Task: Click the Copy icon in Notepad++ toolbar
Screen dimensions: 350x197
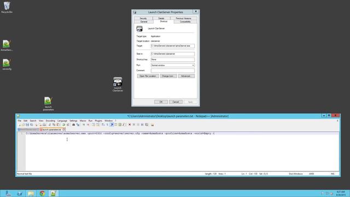Action: (54, 125)
